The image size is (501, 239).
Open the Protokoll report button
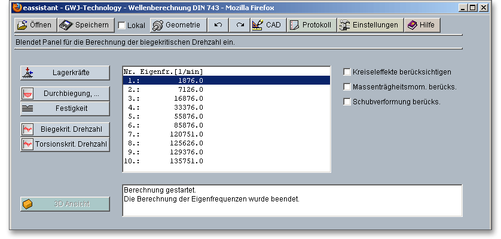tap(310, 26)
